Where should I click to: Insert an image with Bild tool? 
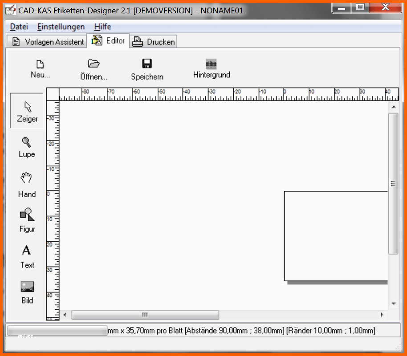(x=27, y=291)
